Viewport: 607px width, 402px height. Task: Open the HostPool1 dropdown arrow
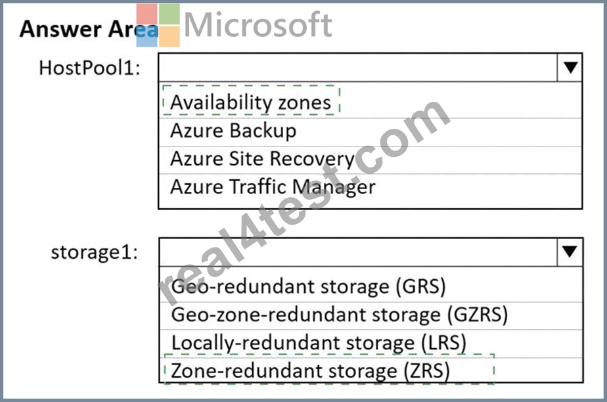[x=570, y=67]
